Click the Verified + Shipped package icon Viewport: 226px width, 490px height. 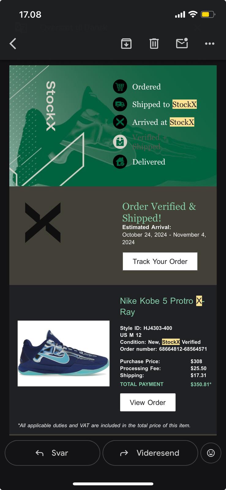[120, 142]
